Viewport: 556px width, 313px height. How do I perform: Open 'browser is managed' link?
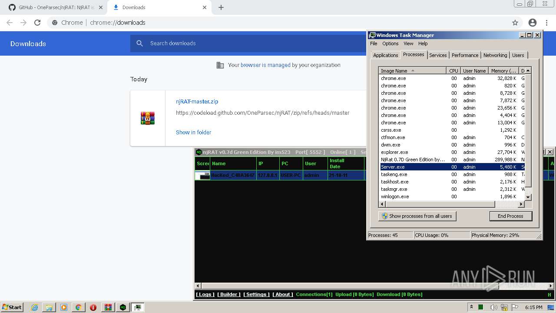[x=265, y=65]
